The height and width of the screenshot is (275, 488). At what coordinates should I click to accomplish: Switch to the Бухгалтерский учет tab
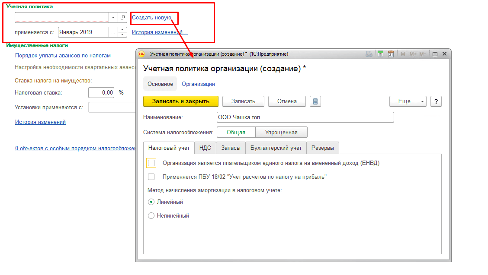pos(276,148)
